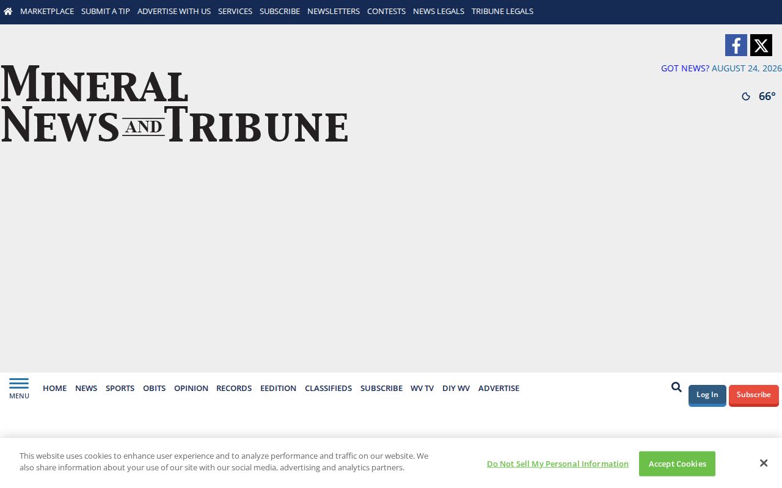The image size is (782, 488).
Task: Dismiss the cookie banner with X
Action: [x=764, y=463]
